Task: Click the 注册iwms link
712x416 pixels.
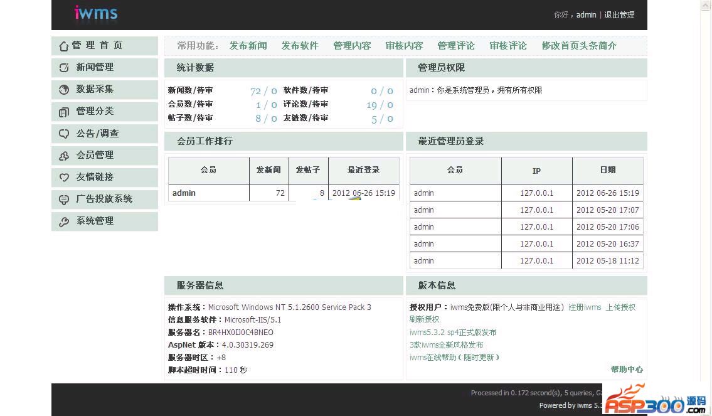Action: [x=585, y=307]
